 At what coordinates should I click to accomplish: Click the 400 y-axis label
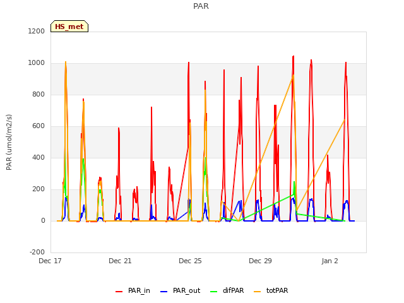coord(39,157)
